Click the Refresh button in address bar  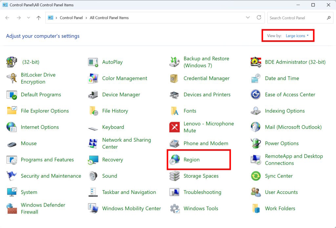pos(259,18)
